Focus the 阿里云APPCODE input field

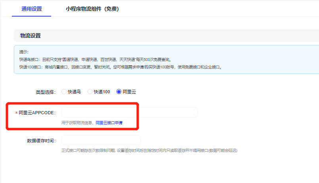pyautogui.click(x=129, y=113)
